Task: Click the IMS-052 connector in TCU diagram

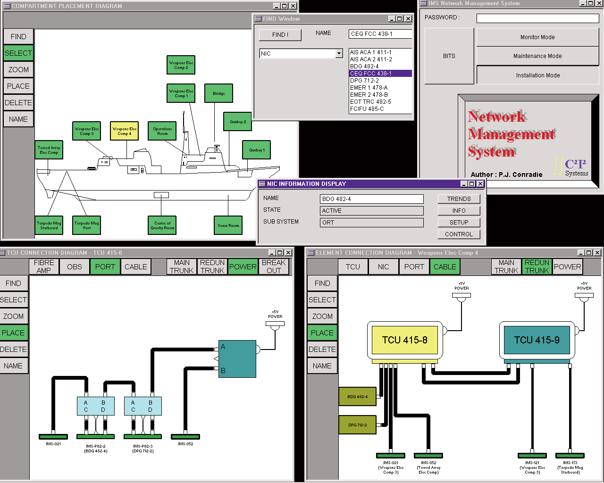Action: tap(185, 437)
